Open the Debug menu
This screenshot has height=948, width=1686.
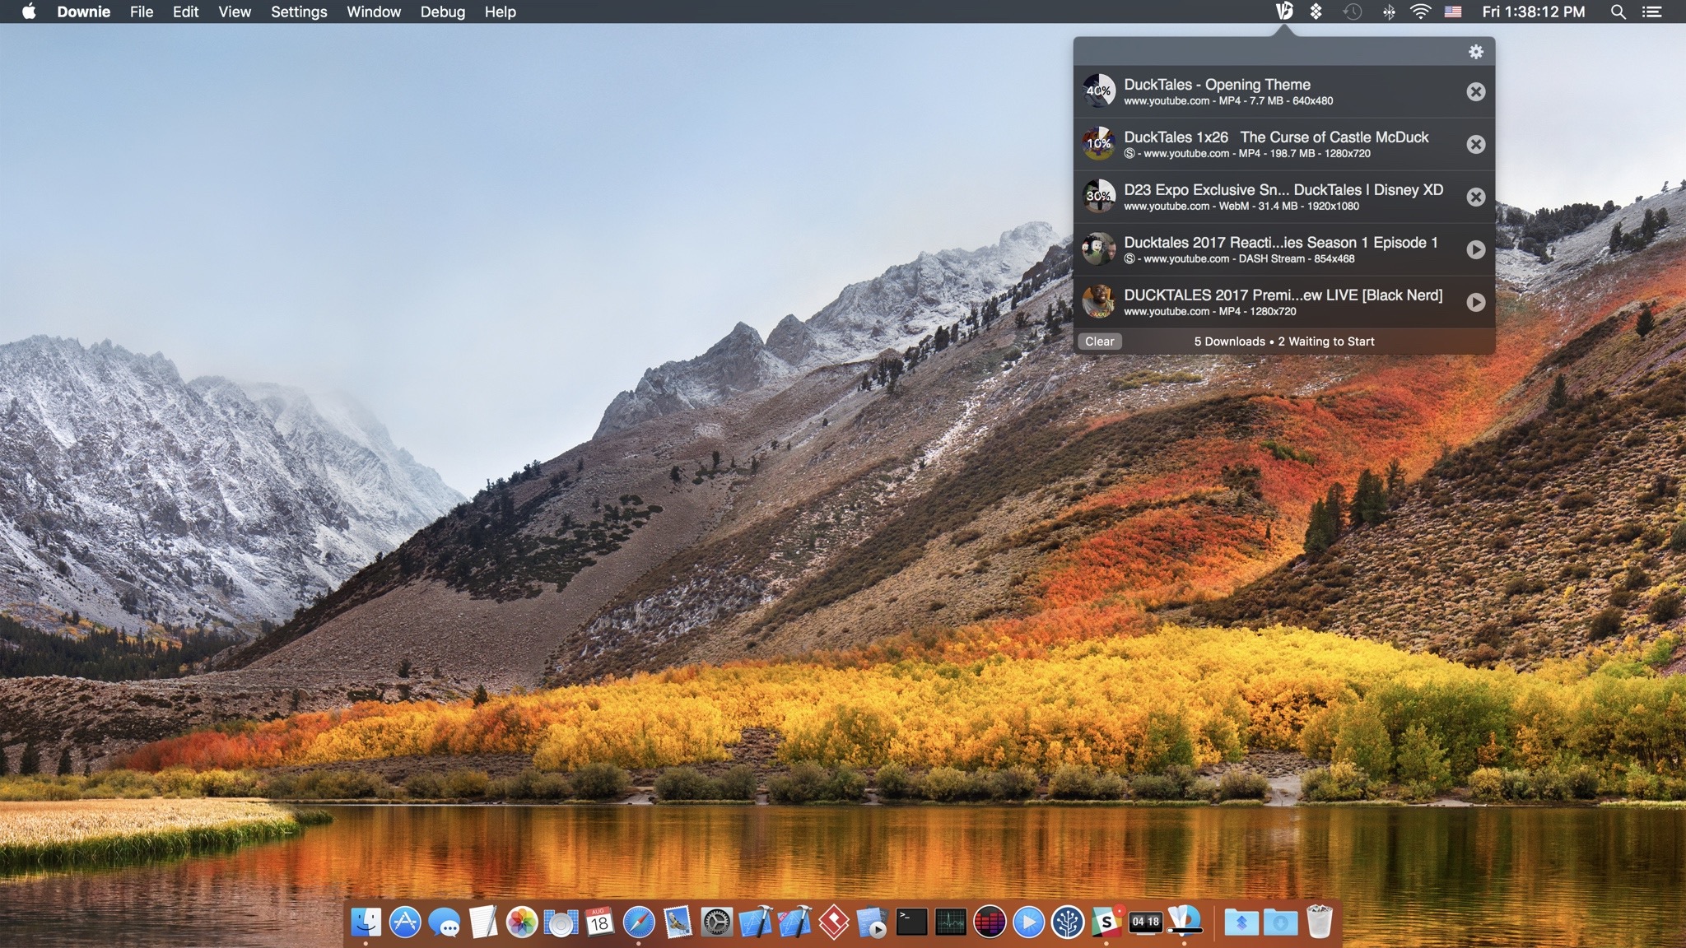(x=442, y=12)
